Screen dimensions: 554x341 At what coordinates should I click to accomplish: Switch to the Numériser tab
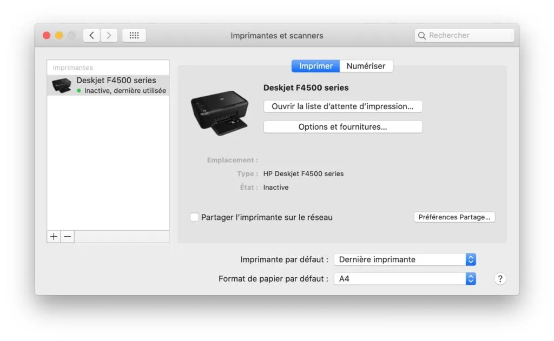pyautogui.click(x=366, y=66)
